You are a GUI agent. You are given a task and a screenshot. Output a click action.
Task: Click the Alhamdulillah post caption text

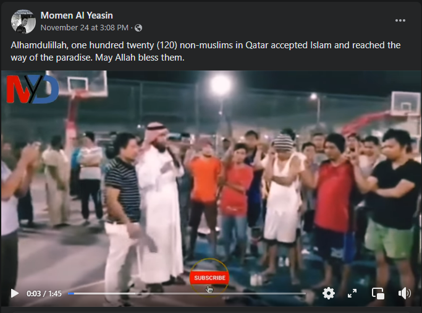206,51
